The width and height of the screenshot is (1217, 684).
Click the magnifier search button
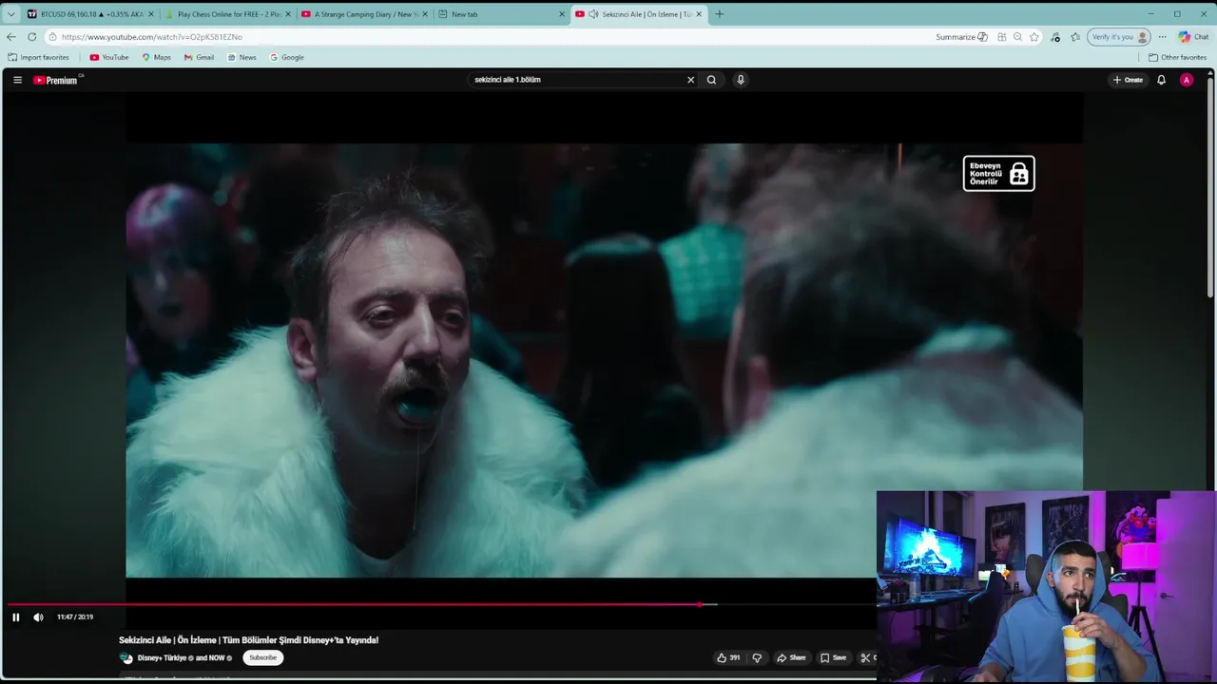click(x=711, y=80)
